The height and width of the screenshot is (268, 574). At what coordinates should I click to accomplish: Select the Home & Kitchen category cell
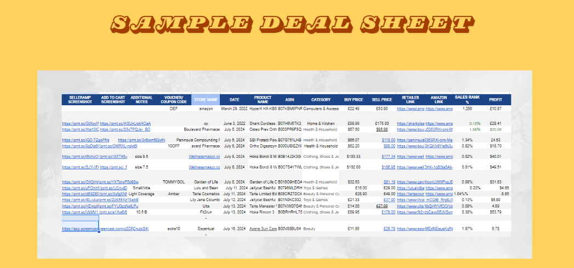[x=321, y=124]
